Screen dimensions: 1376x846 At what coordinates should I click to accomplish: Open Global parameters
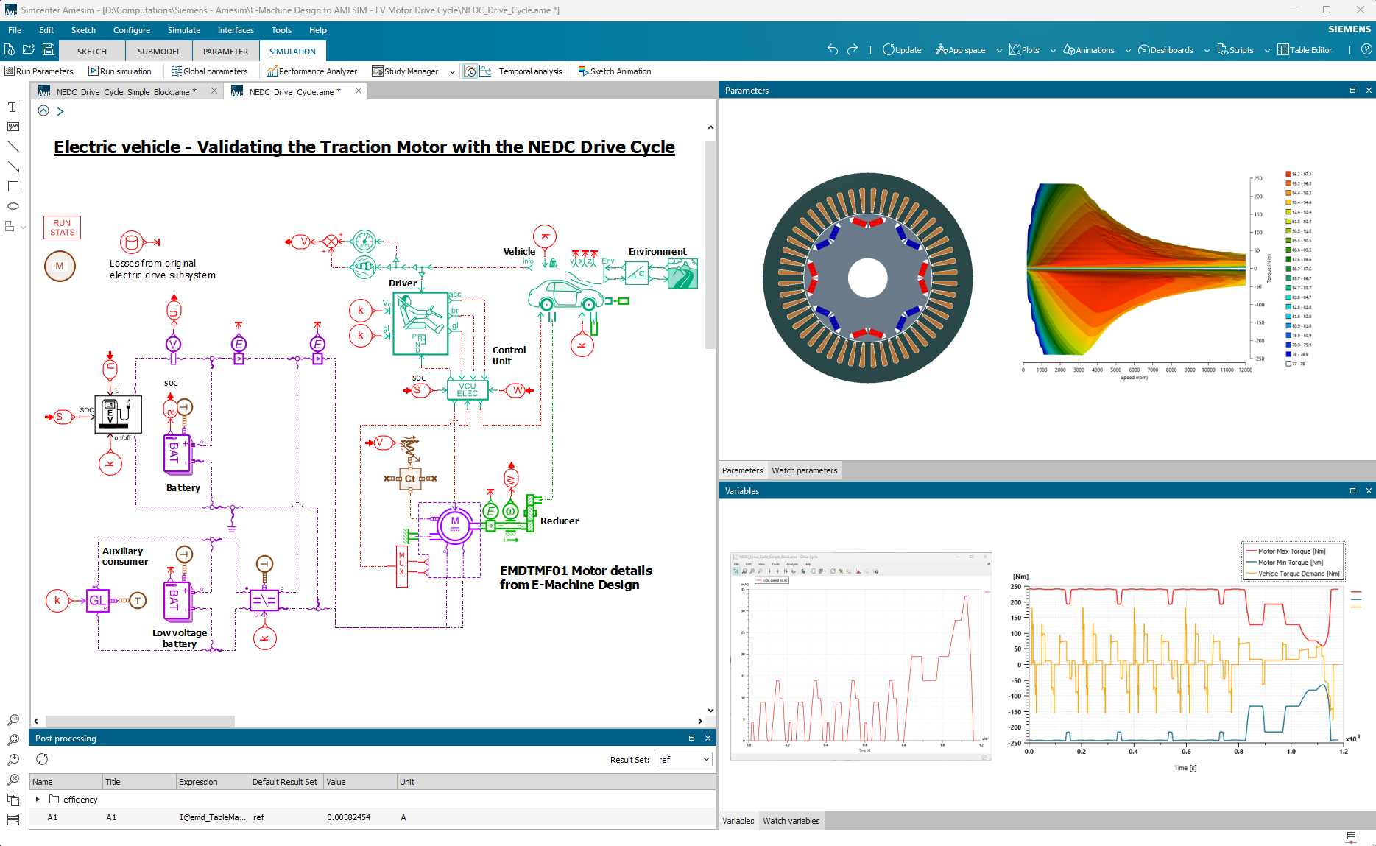tap(211, 71)
